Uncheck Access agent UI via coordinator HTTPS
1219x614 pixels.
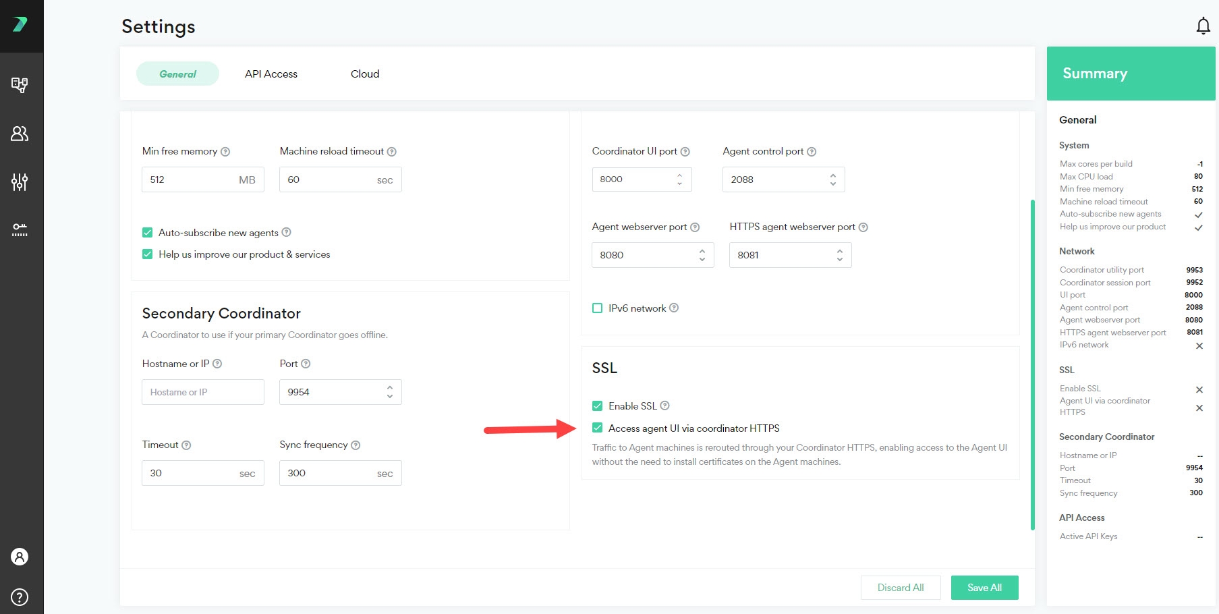[x=597, y=428]
